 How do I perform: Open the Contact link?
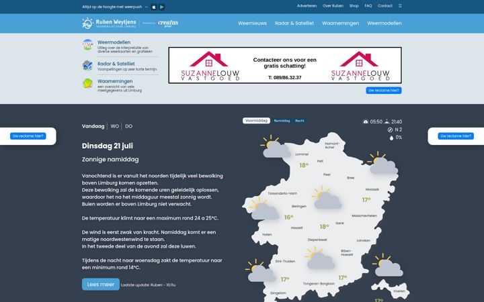[385, 6]
